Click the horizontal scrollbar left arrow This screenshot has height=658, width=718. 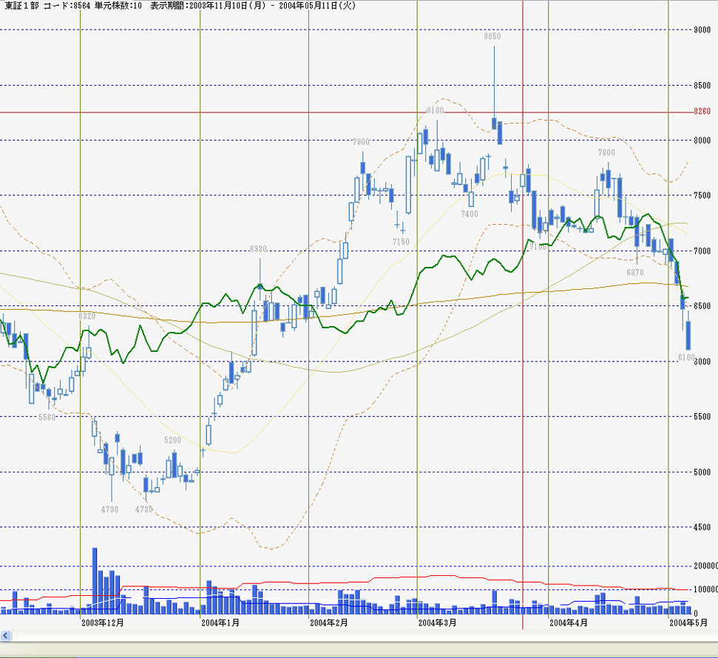[x=6, y=636]
